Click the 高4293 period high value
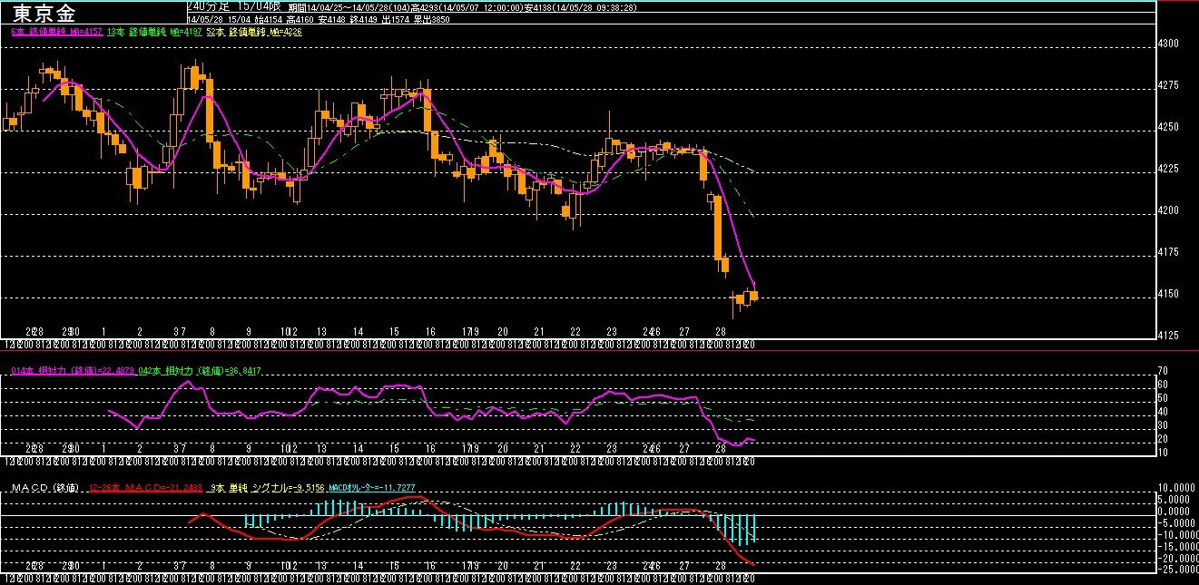1199x585 pixels. (x=425, y=7)
